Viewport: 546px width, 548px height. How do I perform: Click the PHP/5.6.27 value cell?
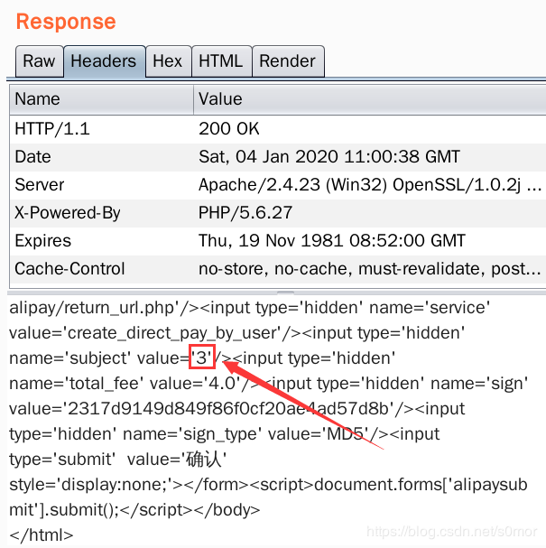[370, 213]
